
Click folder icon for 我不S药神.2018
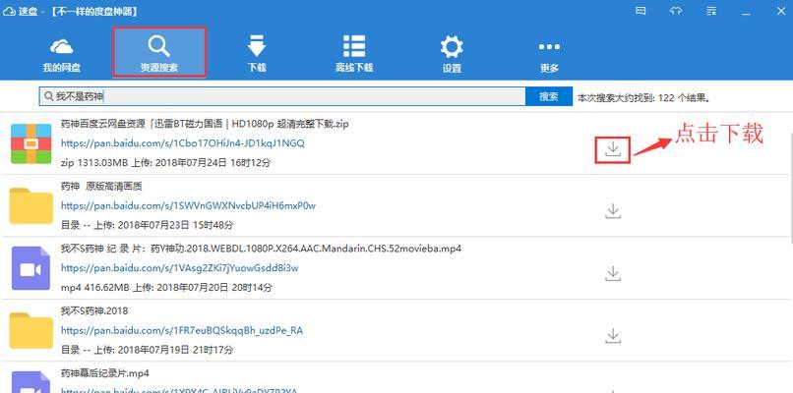(30, 330)
